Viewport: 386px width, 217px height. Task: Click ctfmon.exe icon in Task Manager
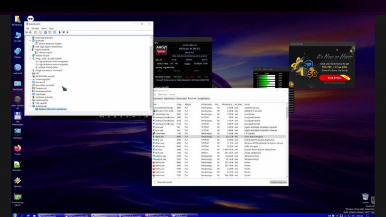point(154,133)
